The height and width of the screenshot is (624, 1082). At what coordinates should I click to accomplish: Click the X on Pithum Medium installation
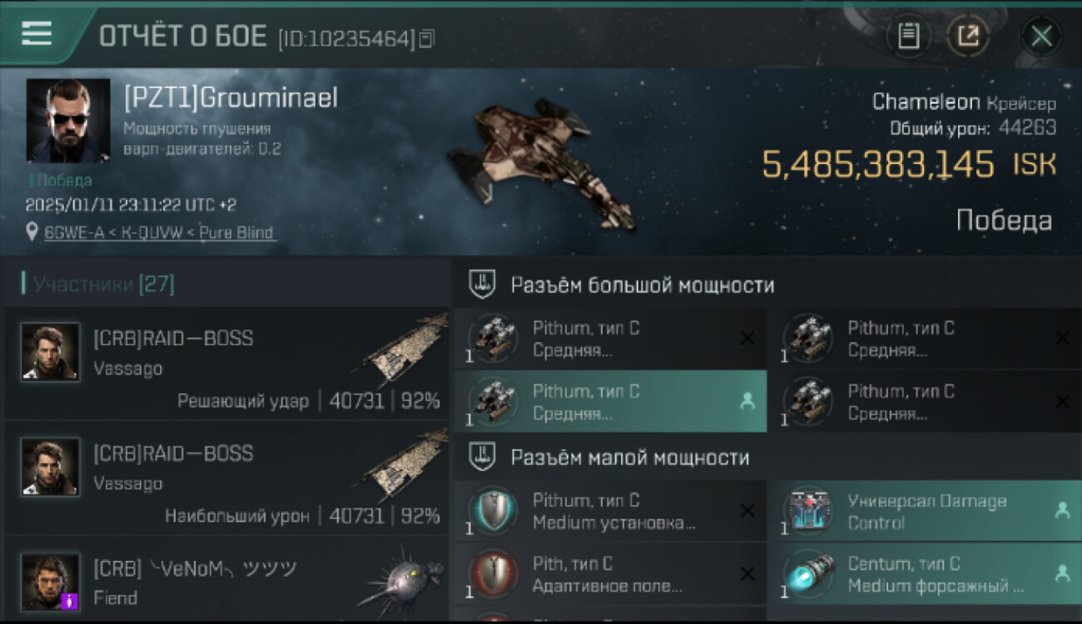pyautogui.click(x=747, y=511)
